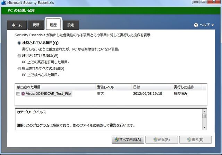
Task: Sort by the 日付 column header
Action: tap(152, 87)
